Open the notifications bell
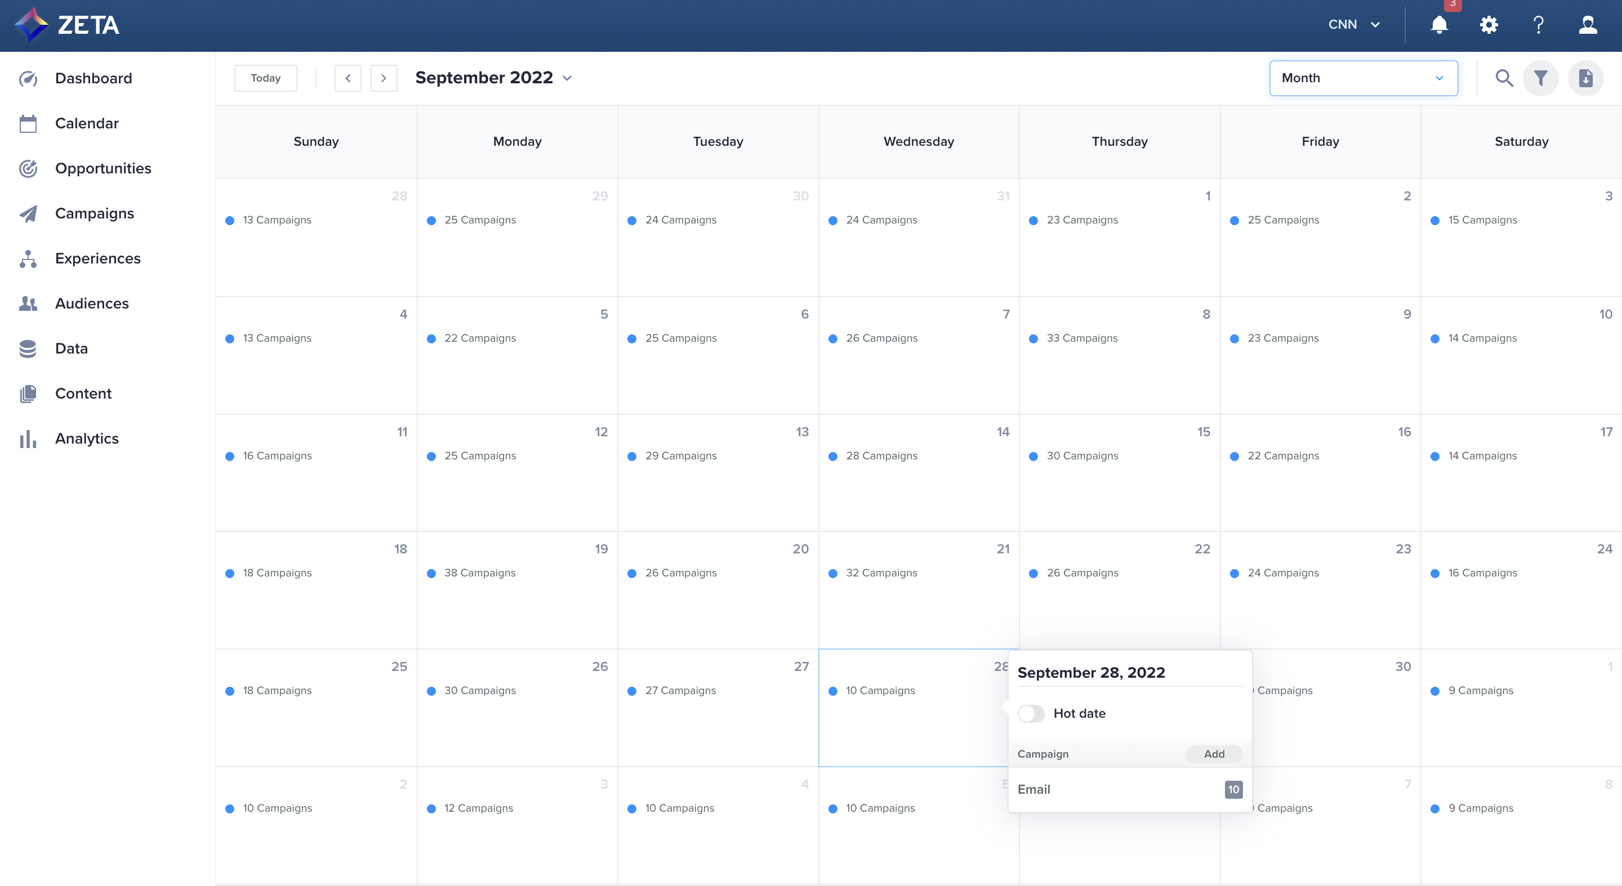This screenshot has height=886, width=1622. 1439,25
